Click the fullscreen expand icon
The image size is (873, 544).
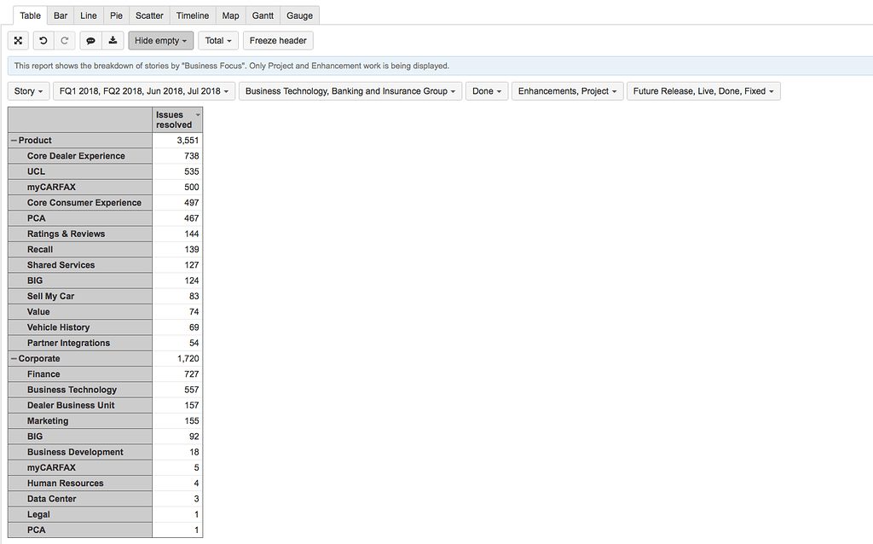[18, 40]
